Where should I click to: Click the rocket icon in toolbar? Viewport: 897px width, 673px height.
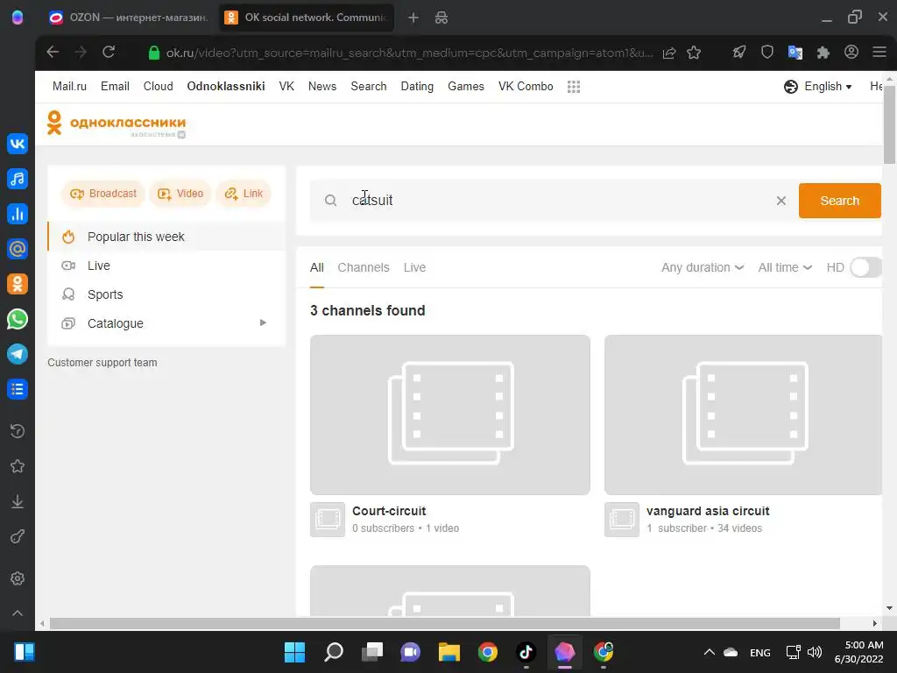coord(739,53)
